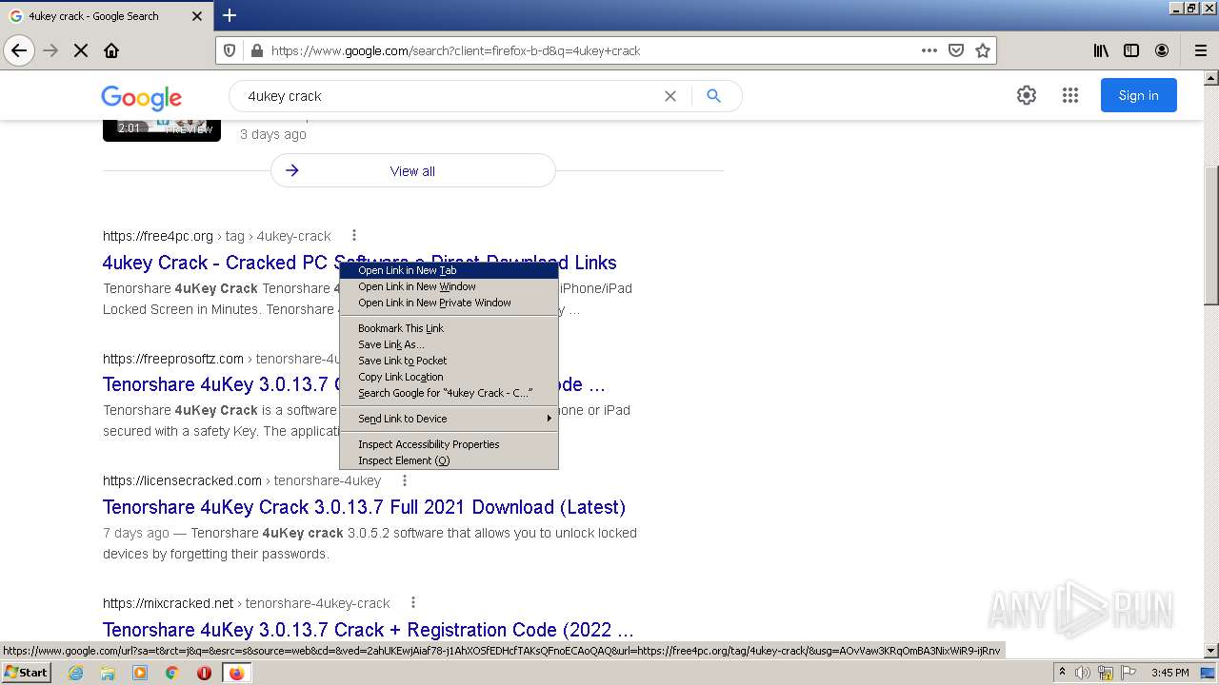1219x685 pixels.
Task: Open result options for mixcracked.net
Action: tap(412, 602)
